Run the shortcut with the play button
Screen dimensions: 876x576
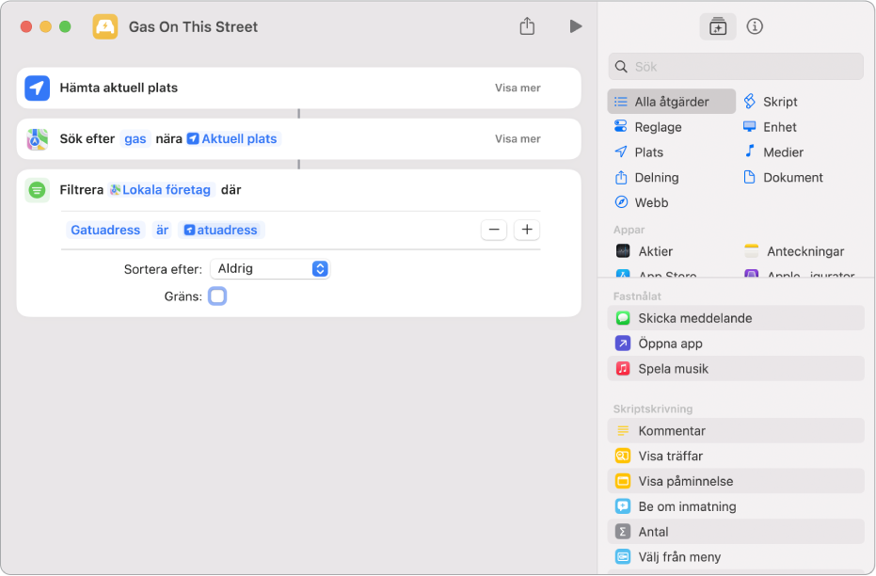[x=576, y=26]
